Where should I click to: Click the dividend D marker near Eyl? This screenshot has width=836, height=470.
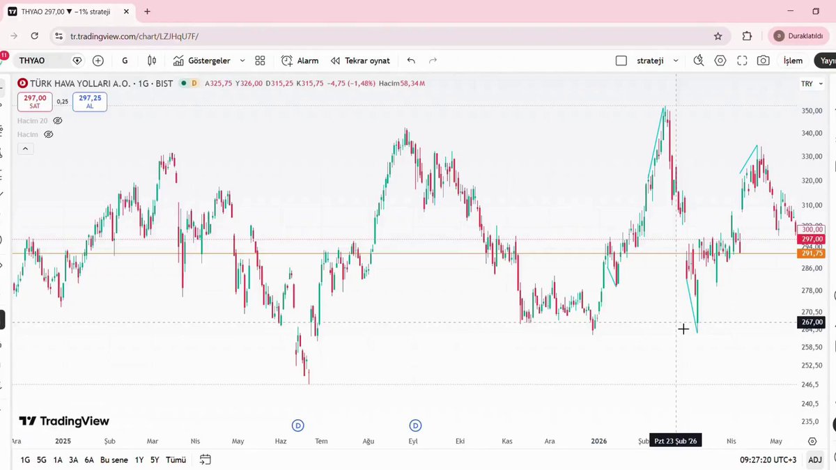pos(415,425)
